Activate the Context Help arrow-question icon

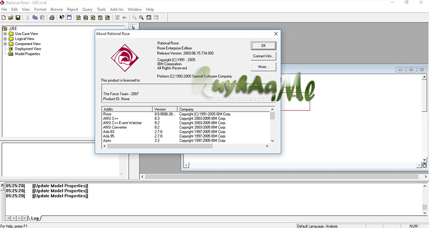(x=62, y=18)
